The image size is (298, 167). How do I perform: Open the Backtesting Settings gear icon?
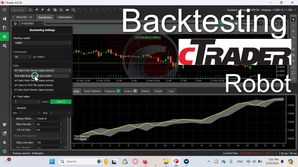click(15, 23)
